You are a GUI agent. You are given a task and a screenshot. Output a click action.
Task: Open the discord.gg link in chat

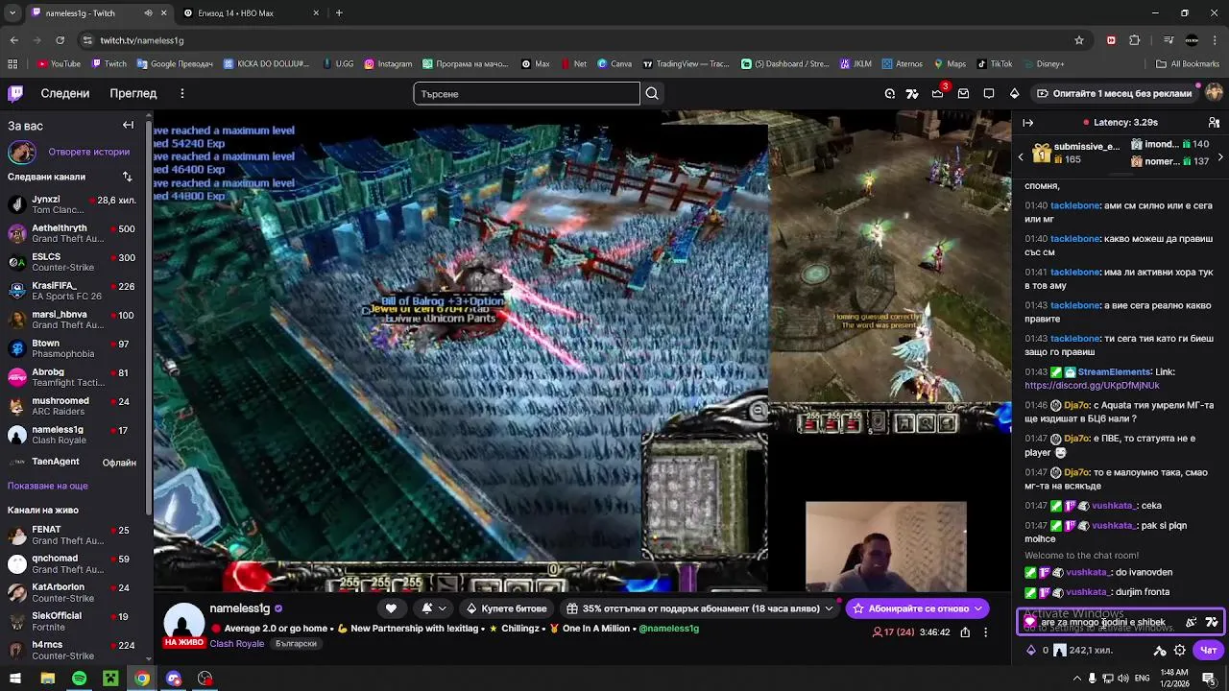(x=1092, y=386)
